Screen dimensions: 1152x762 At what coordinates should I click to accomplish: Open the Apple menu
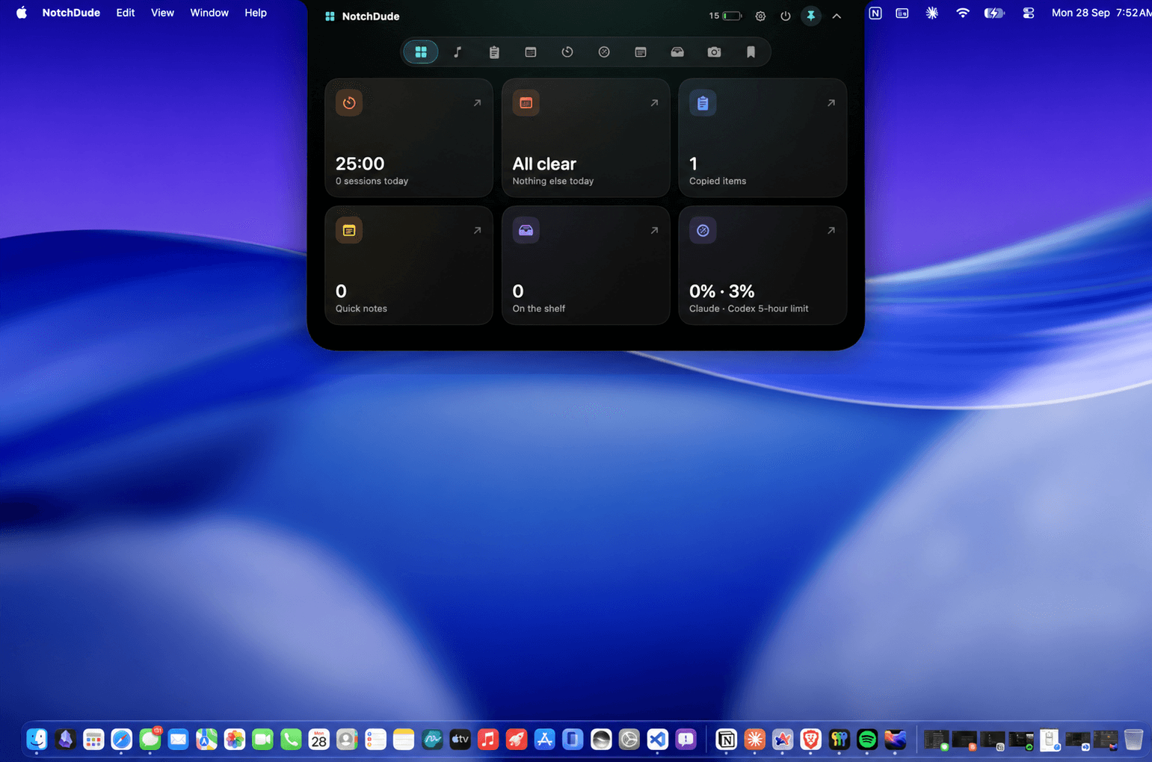click(x=22, y=13)
